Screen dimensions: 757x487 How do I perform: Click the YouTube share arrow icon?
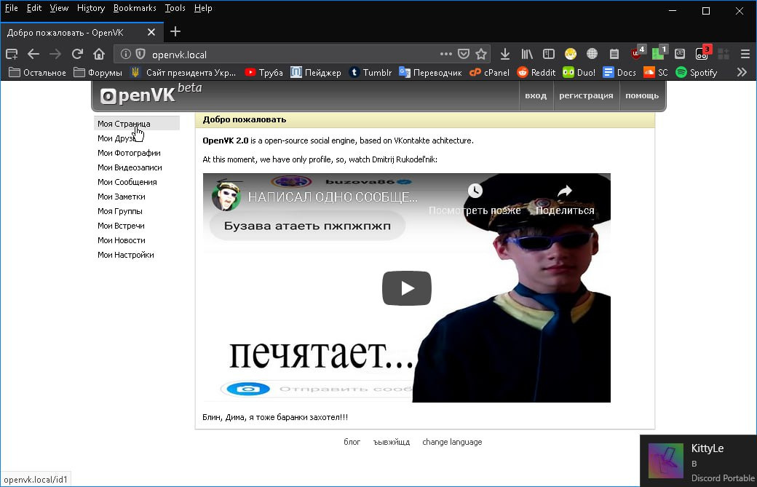(565, 191)
